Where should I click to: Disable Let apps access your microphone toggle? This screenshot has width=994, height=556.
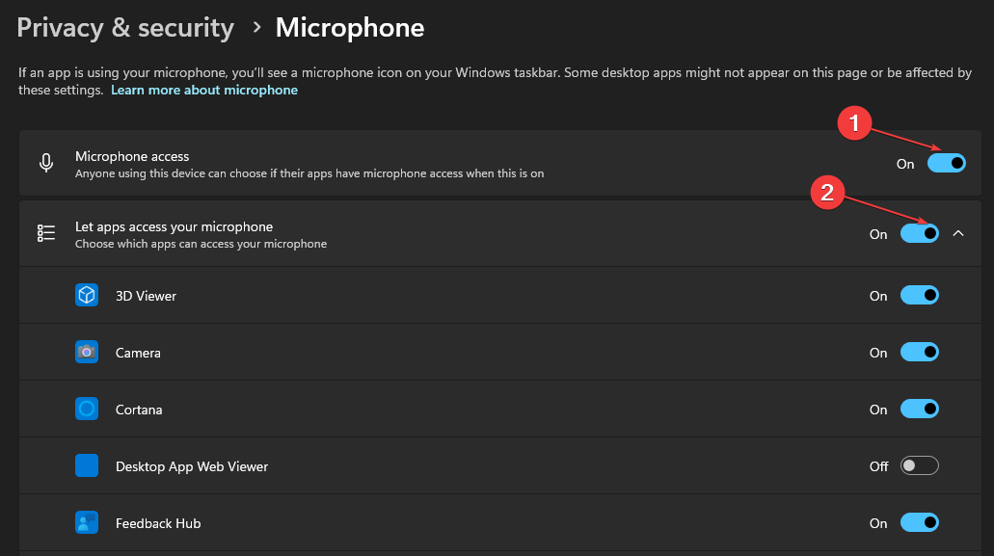coord(919,233)
